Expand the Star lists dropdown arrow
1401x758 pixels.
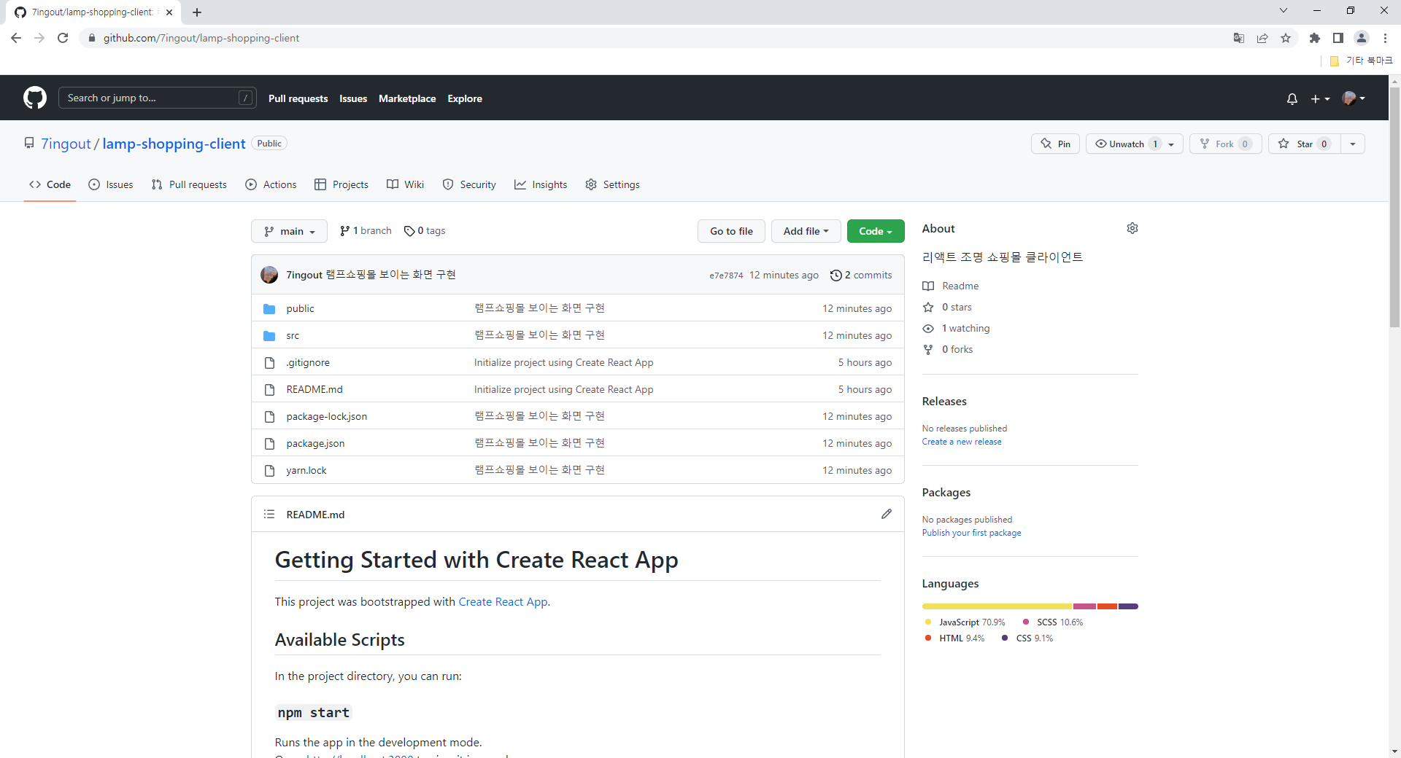click(1353, 144)
